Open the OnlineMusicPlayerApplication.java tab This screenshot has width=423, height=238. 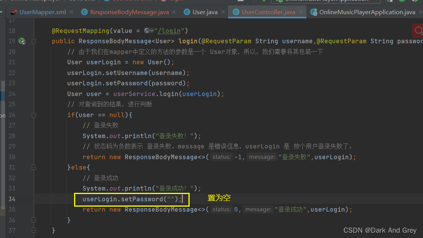click(367, 12)
